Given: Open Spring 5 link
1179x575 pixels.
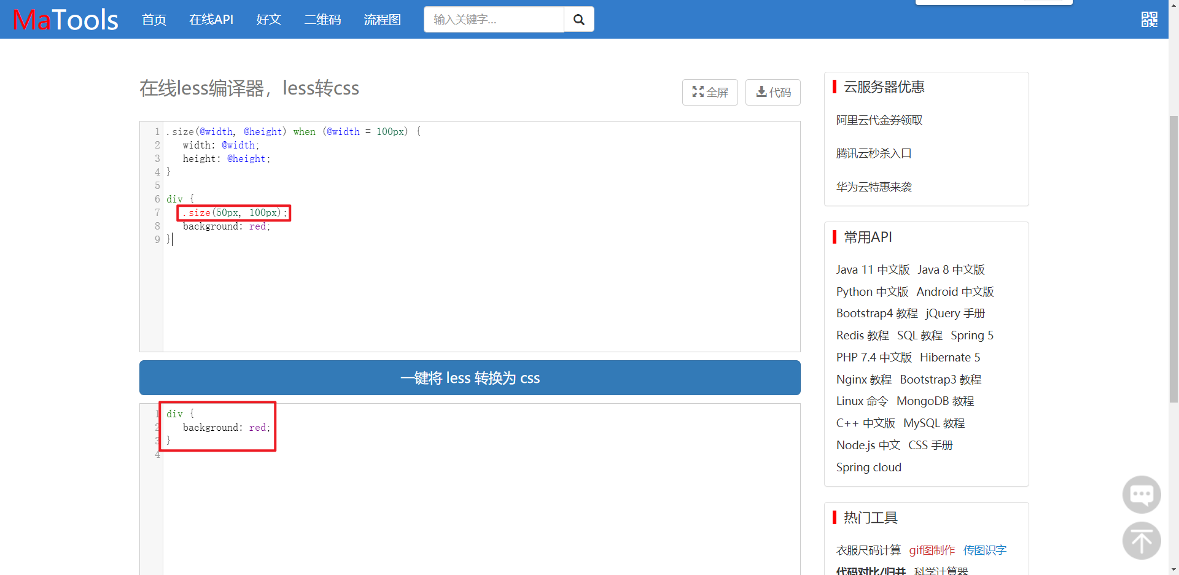Looking at the screenshot, I should pos(972,335).
